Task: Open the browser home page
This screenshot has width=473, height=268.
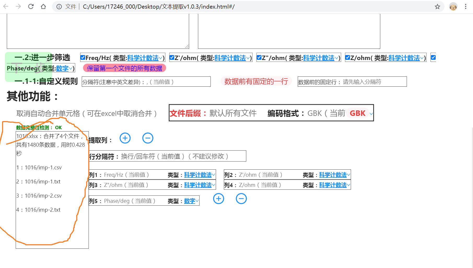Action: tap(43, 7)
